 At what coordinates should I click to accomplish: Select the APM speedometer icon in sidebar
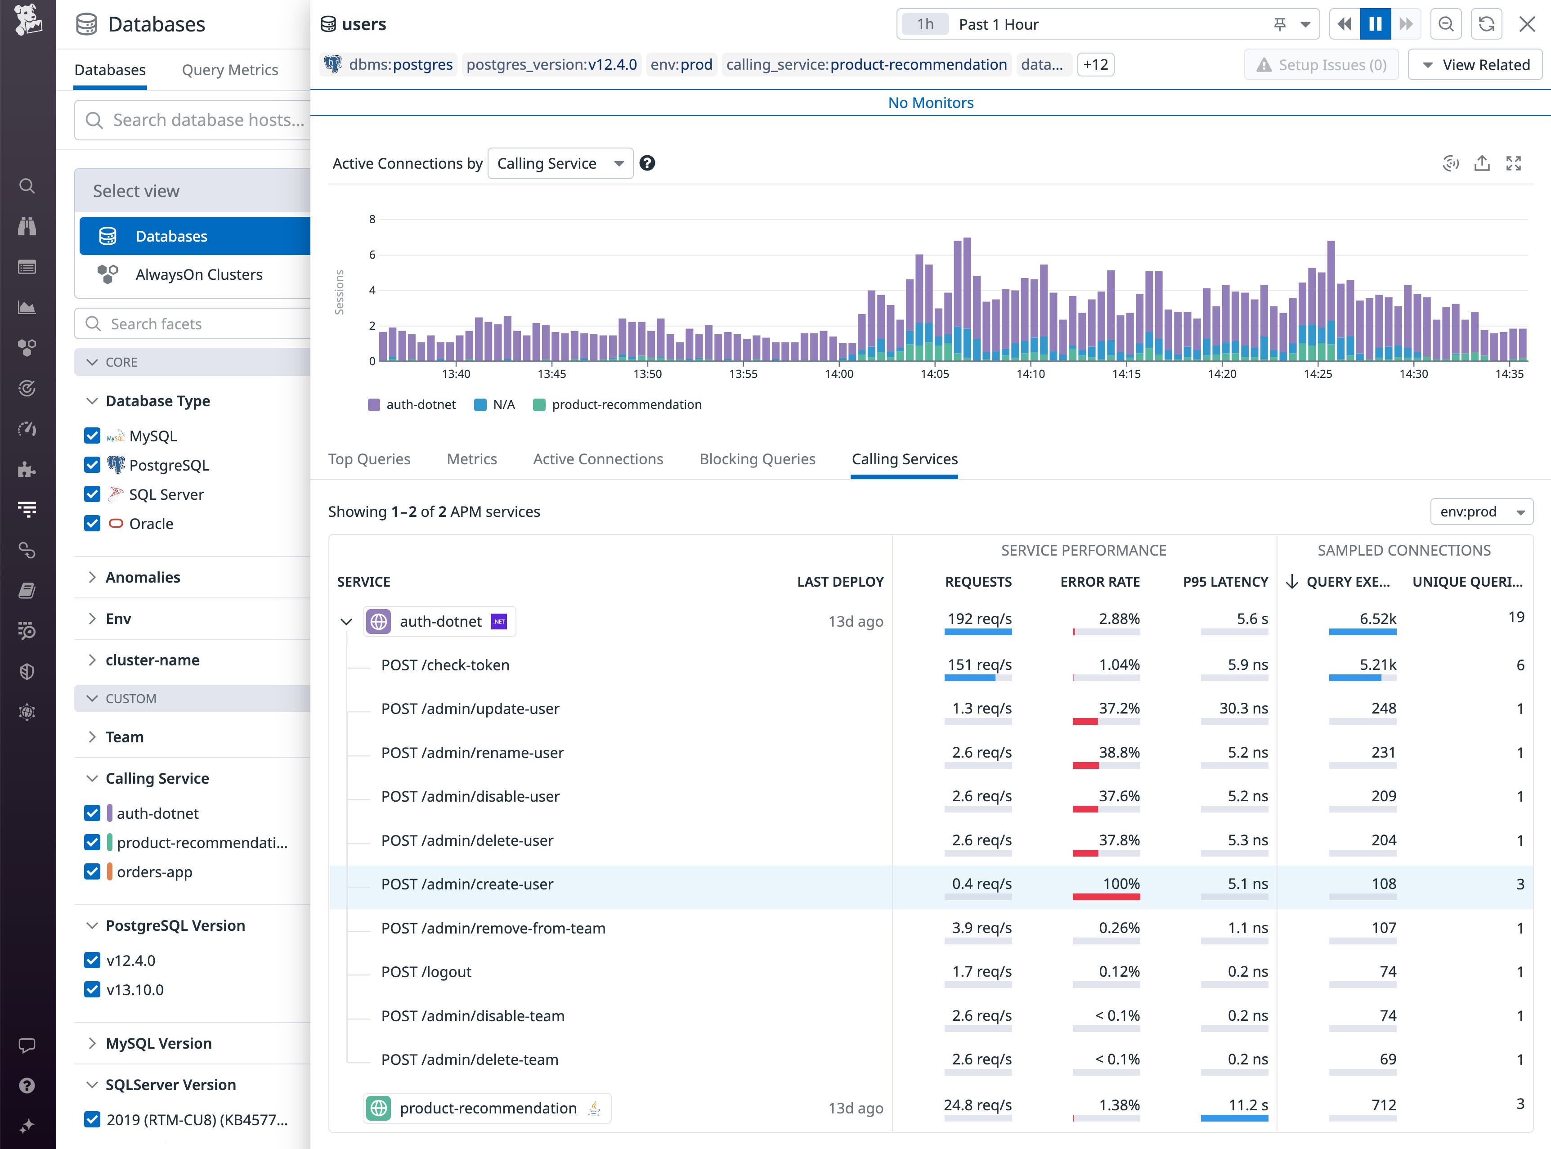tap(27, 429)
